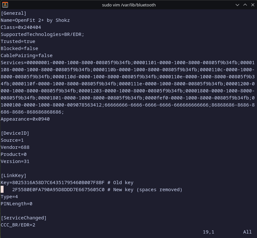257x238 pixels.
Task: Click the 'CCC_BR/EDR=2' line
Action: coord(18,225)
